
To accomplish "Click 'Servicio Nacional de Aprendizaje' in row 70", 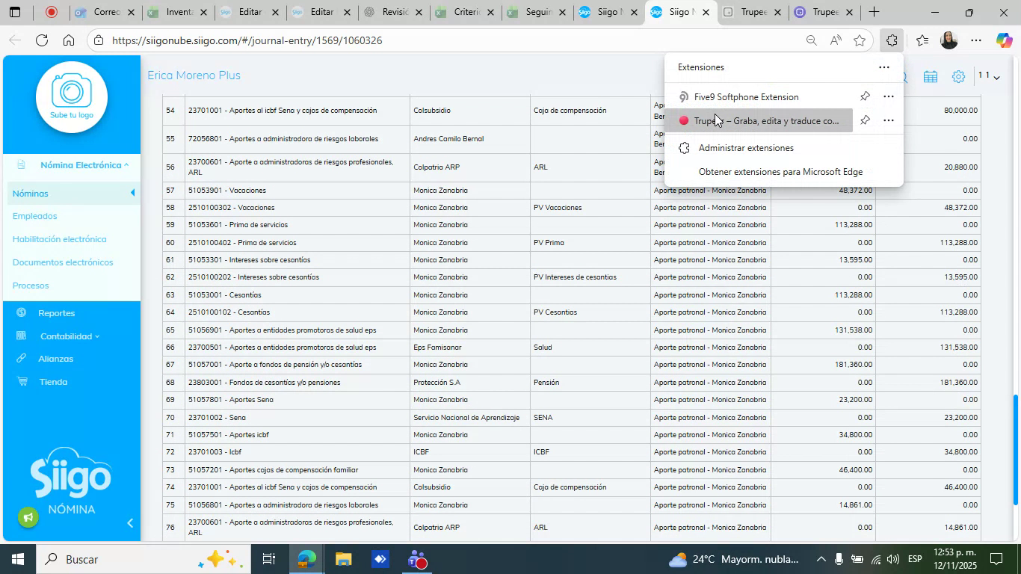I will 466,417.
